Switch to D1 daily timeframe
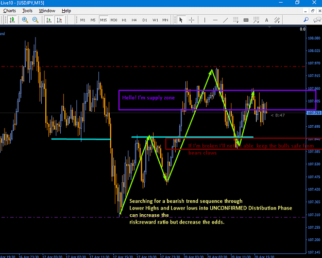The width and height of the screenshot is (322, 258). tap(145, 20)
